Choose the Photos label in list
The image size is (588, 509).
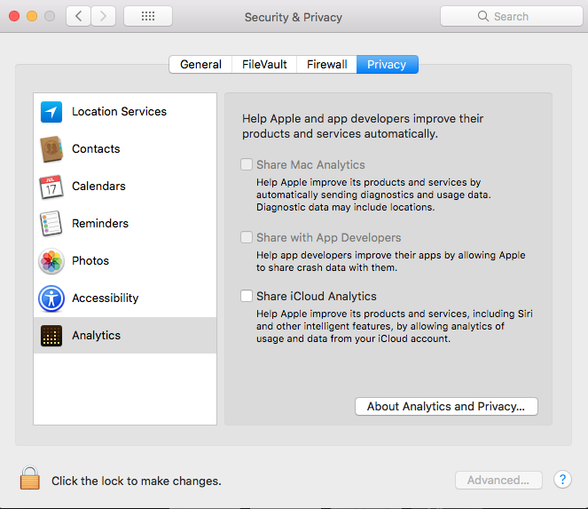pyautogui.click(x=90, y=260)
